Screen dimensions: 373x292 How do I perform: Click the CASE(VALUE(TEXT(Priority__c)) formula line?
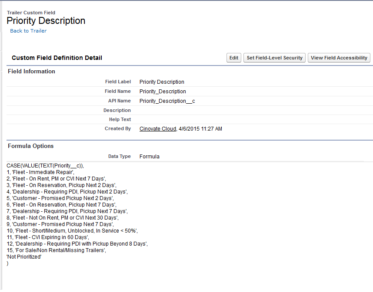pos(45,166)
